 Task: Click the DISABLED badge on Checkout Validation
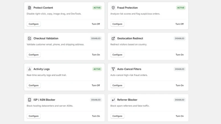click(96, 38)
